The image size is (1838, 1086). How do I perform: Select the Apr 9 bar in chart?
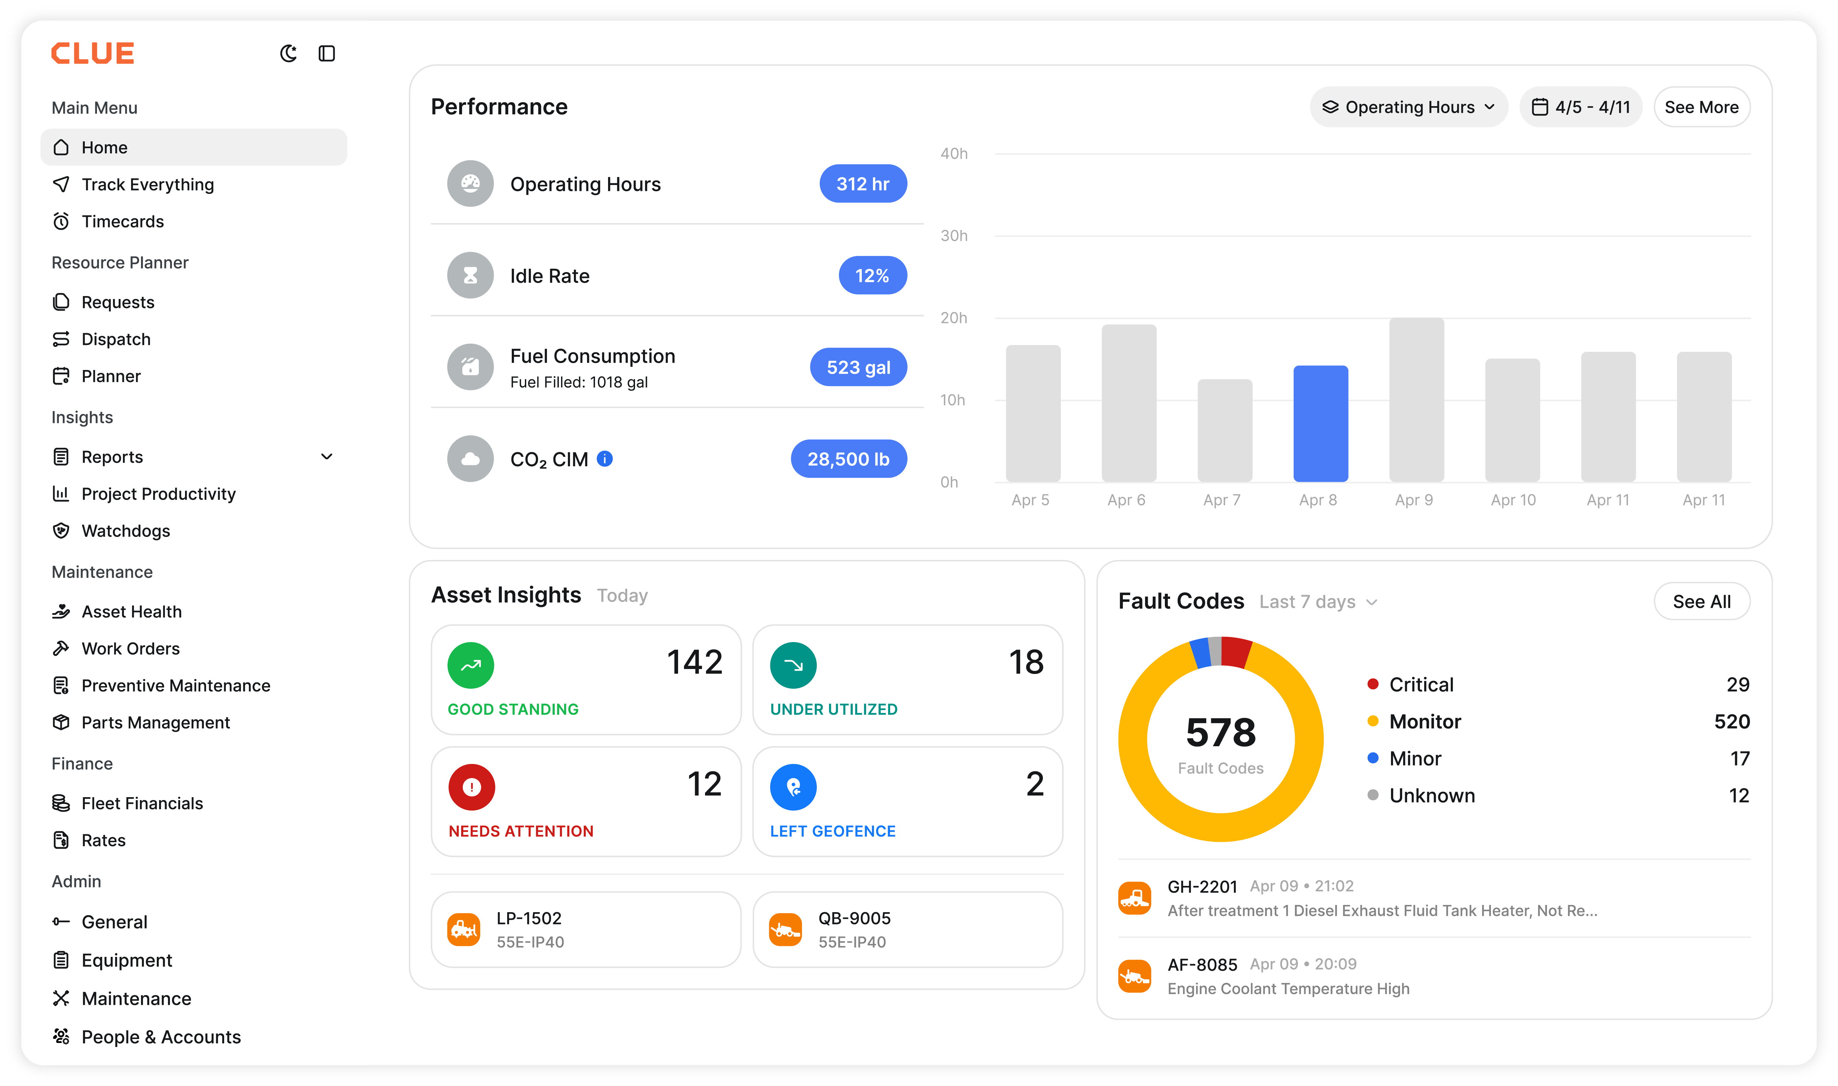pyautogui.click(x=1416, y=400)
